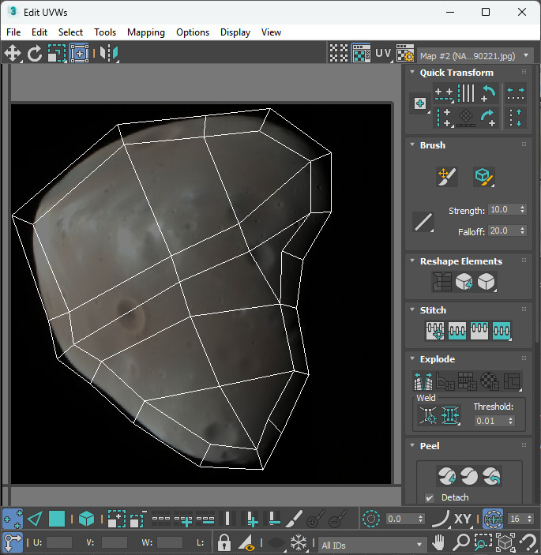The image size is (541, 555).
Task: Collapse the Explode rollout
Action: [412, 358]
